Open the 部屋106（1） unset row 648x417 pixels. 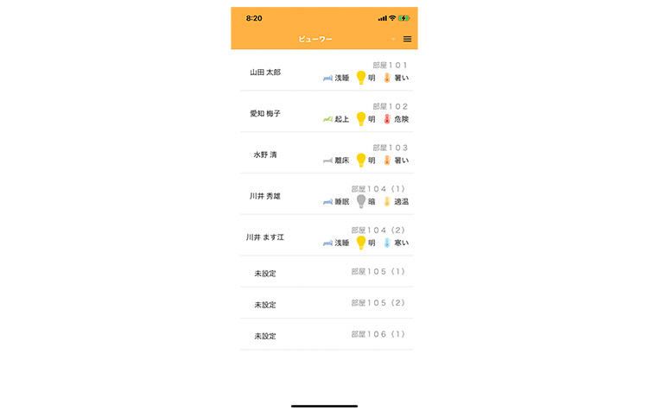pos(327,334)
